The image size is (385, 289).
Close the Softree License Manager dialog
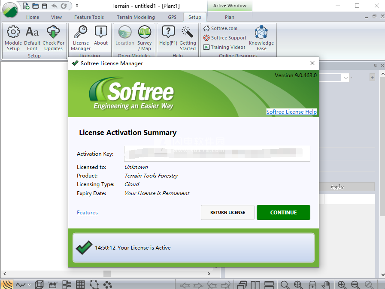312,63
